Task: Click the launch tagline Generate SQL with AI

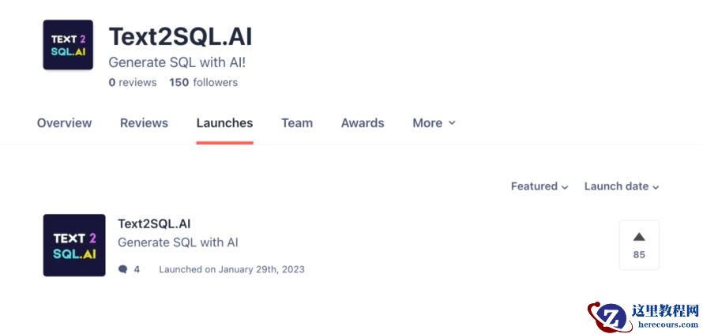Action: pos(178,242)
